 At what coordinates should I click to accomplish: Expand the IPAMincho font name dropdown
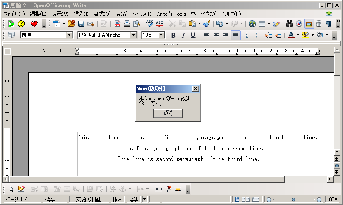click(x=133, y=35)
